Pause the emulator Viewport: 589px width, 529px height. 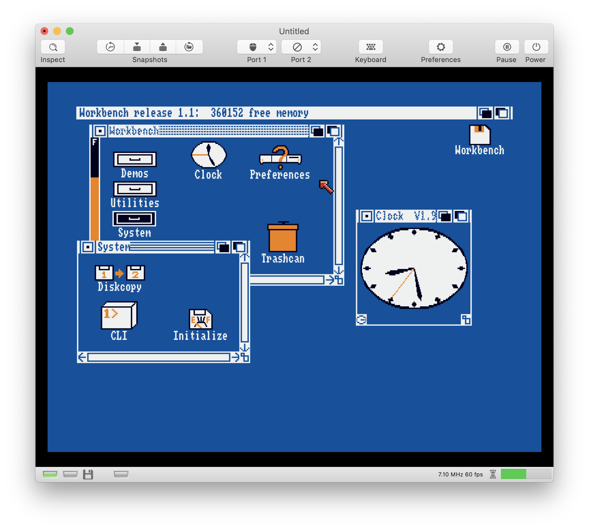(x=507, y=47)
